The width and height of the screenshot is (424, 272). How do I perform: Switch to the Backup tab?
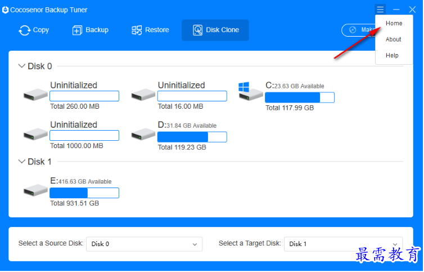(x=91, y=30)
